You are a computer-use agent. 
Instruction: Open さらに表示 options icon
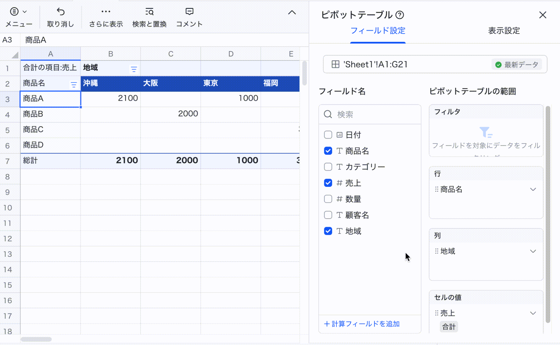pos(106,12)
